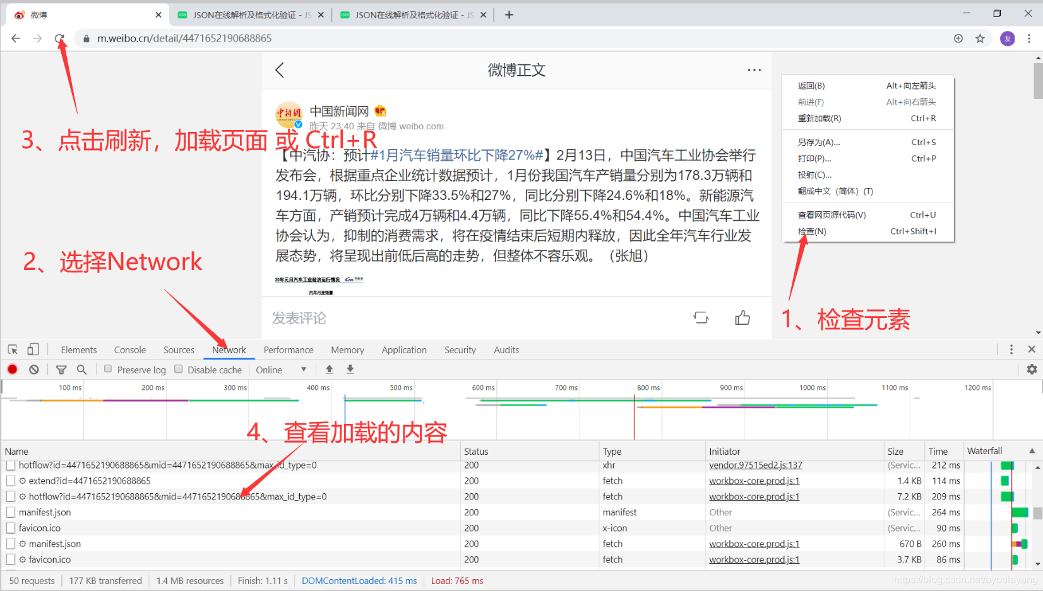Viewport: 1043px width, 591px height.
Task: Export HAR file download arrow
Action: [350, 369]
